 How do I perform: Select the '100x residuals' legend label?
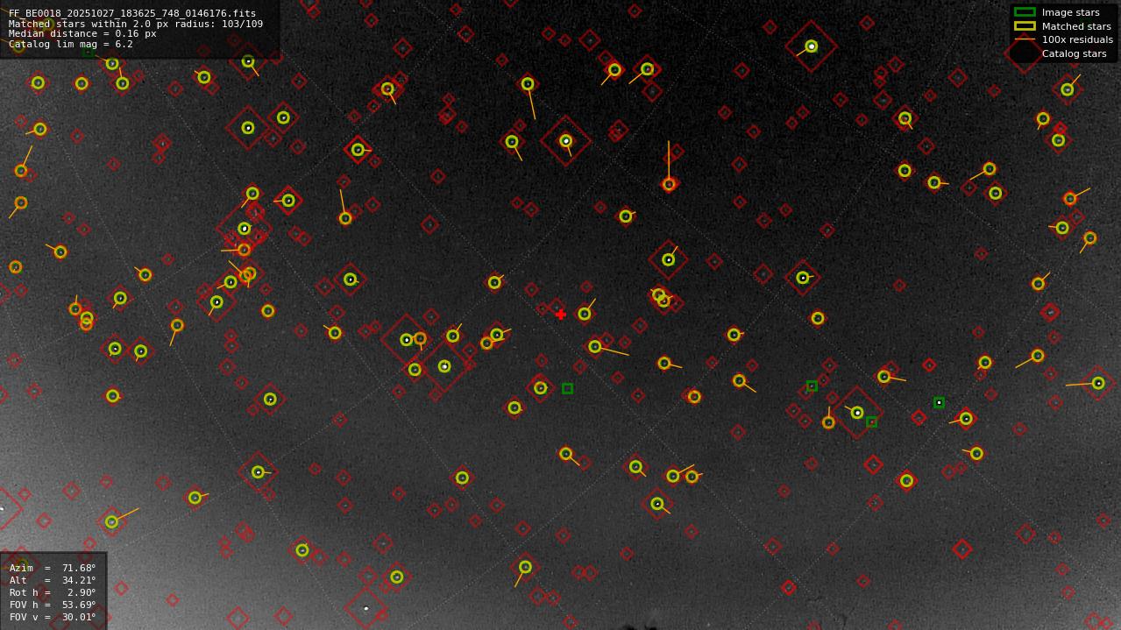1077,39
